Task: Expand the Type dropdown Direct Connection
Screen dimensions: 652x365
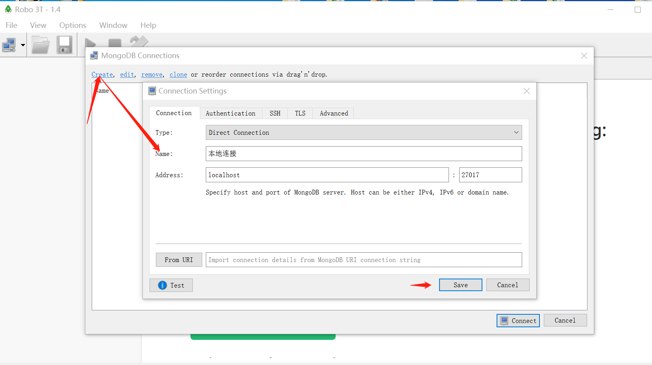Action: 364,132
